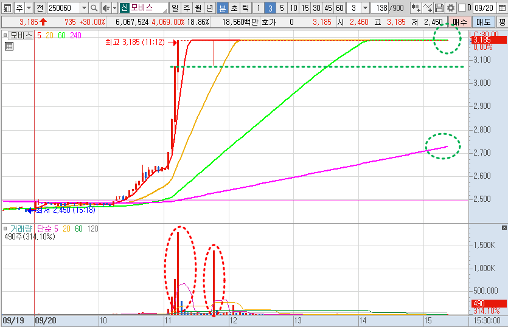
Task: Click the custom interval input showing 3
Action: (x=354, y=8)
